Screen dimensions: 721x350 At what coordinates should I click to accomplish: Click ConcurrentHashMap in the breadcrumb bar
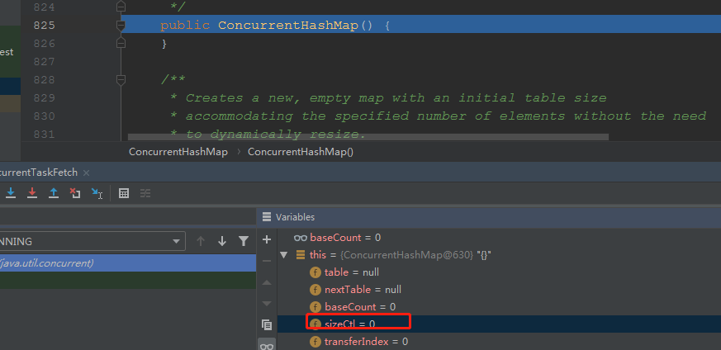pos(177,152)
